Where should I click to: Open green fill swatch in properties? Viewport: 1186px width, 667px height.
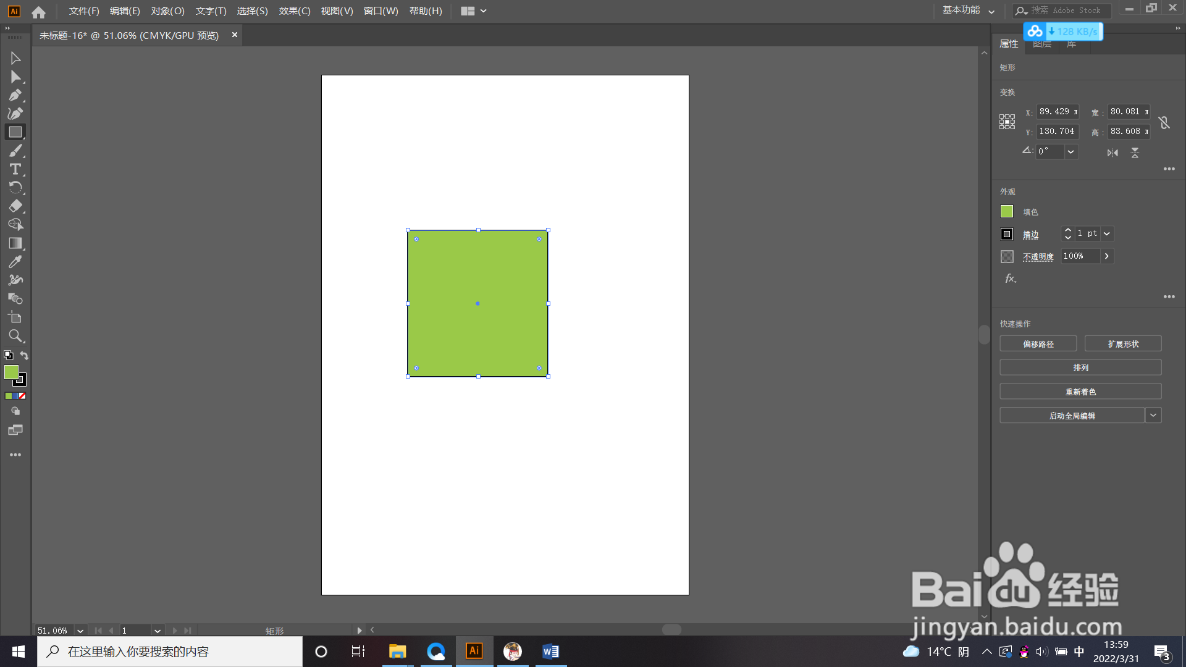(1007, 212)
